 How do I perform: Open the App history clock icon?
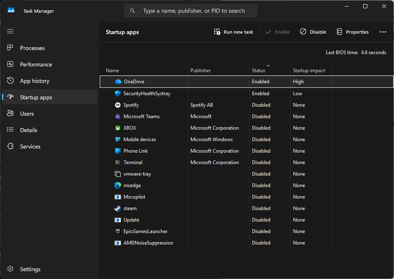click(x=10, y=80)
